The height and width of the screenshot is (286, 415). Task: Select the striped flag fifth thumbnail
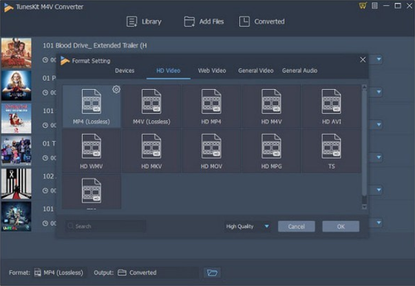click(x=16, y=184)
